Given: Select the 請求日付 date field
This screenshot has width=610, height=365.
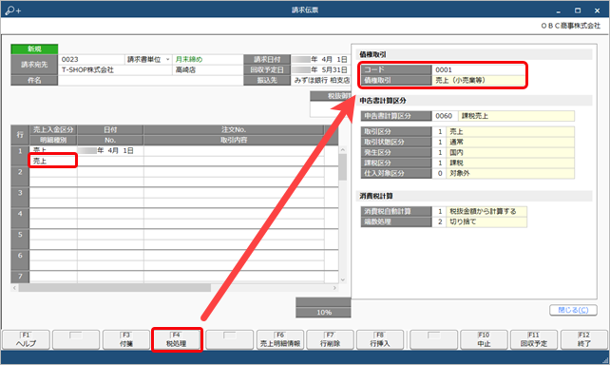Looking at the screenshot, I should pos(320,60).
